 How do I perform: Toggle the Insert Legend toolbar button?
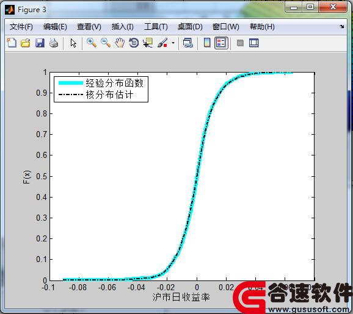click(x=221, y=43)
